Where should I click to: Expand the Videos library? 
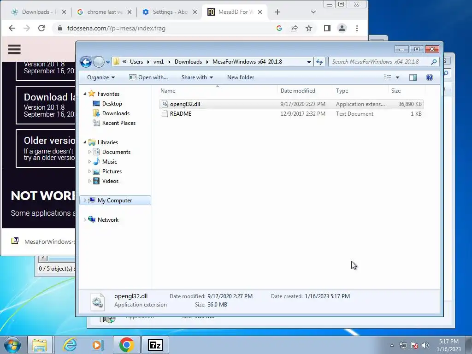pyautogui.click(x=89, y=181)
